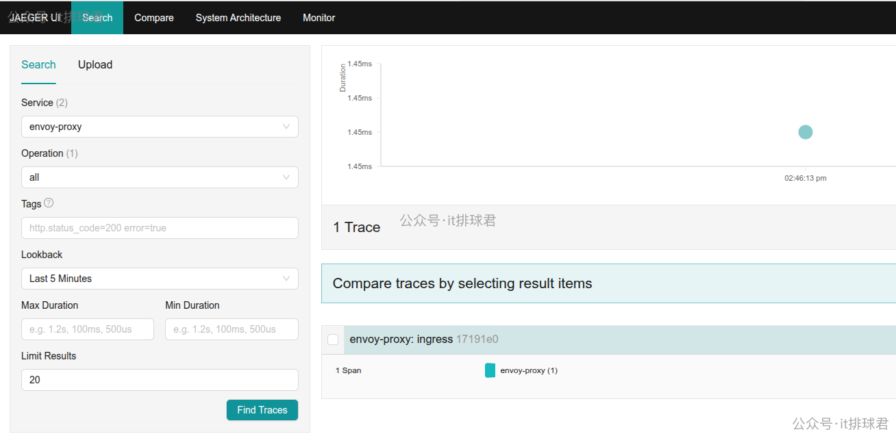
Task: Open the Lookback Last 5 Minutes dropdown
Action: point(160,279)
